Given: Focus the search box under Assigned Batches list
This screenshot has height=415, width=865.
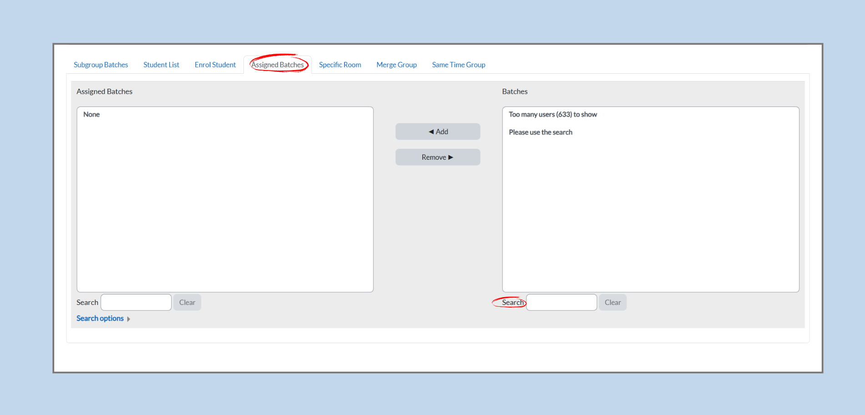Looking at the screenshot, I should pyautogui.click(x=136, y=303).
